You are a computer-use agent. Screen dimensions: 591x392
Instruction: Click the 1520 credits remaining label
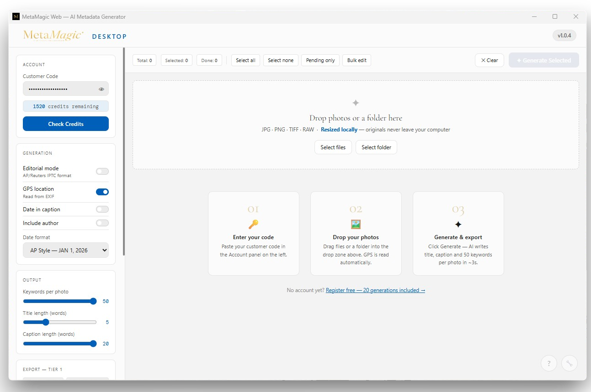(x=66, y=106)
